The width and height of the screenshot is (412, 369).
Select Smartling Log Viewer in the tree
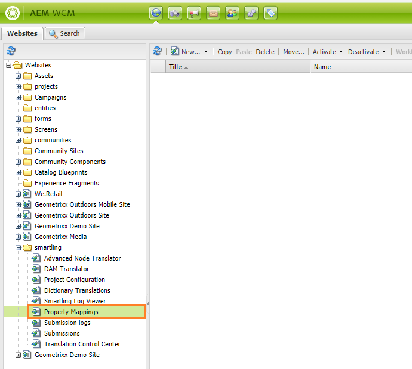pos(75,301)
